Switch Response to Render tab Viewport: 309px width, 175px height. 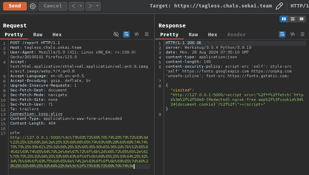pyautogui.click(x=236, y=35)
